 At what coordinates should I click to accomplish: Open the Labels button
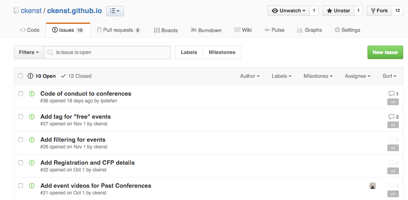point(189,52)
